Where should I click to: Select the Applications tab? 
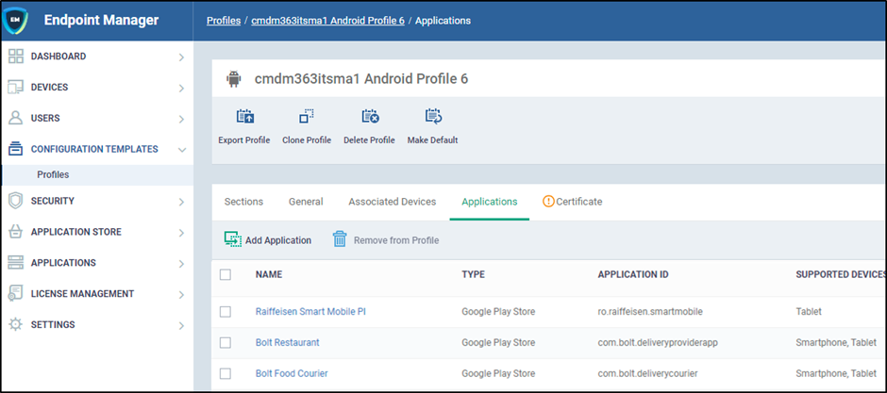click(490, 202)
